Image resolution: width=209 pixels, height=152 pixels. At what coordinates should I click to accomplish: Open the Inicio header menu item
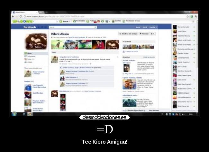(x=138, y=27)
